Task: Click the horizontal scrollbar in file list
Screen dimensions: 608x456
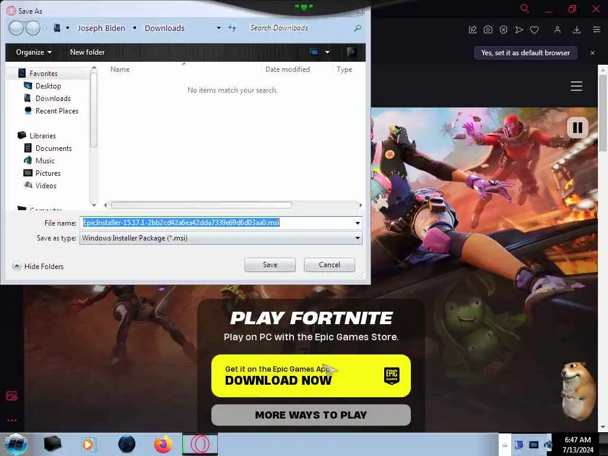Action: click(201, 205)
